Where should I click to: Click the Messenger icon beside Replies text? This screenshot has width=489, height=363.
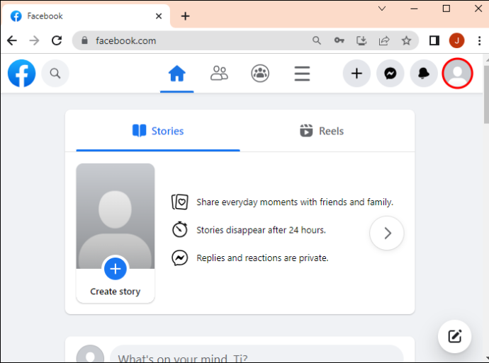tap(179, 258)
